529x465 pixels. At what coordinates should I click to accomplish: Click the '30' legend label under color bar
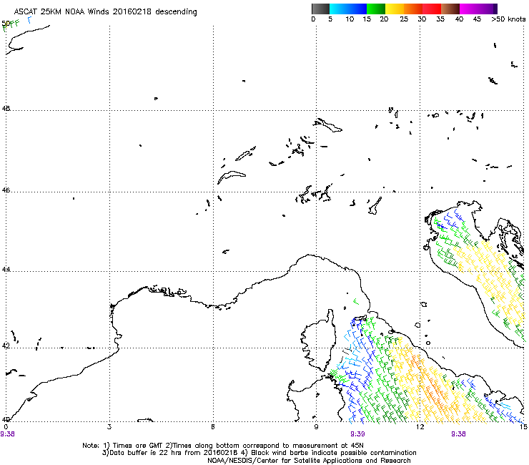422,19
